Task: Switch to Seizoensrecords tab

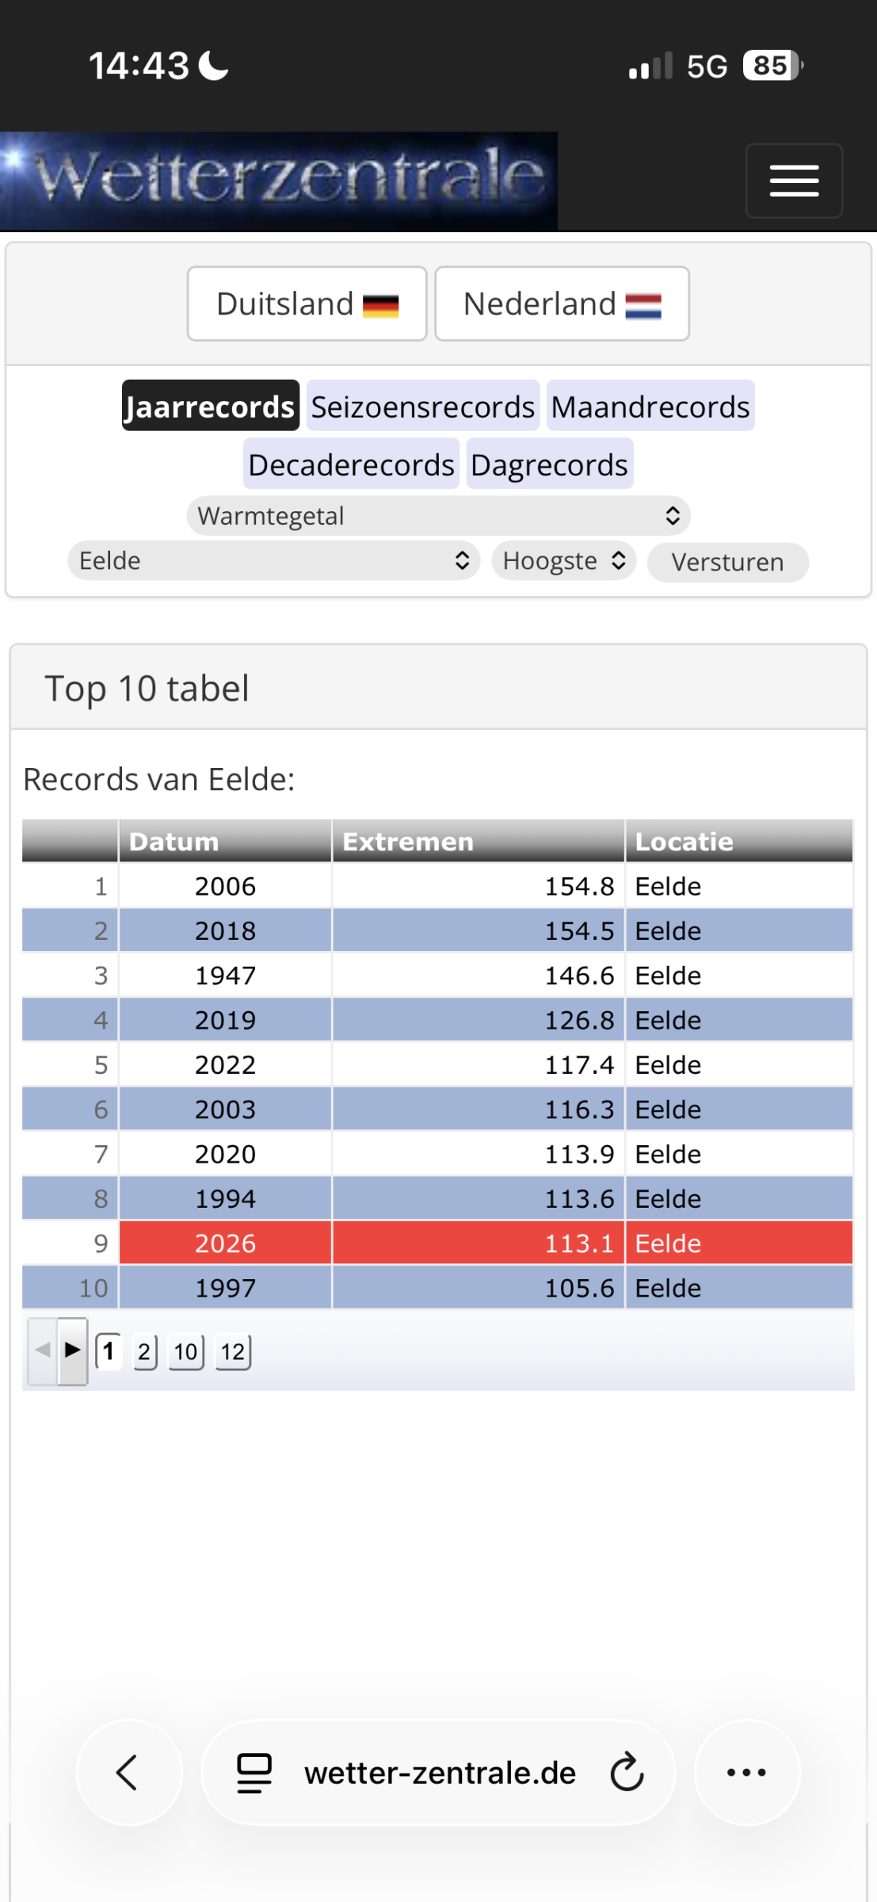Action: (x=423, y=406)
